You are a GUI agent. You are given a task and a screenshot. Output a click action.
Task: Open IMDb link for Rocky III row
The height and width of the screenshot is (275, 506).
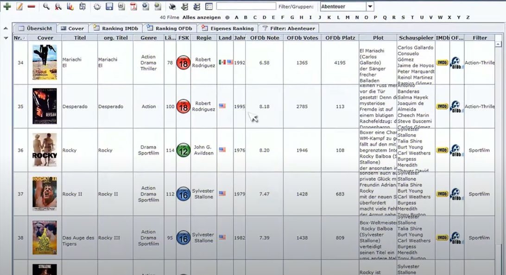point(442,238)
